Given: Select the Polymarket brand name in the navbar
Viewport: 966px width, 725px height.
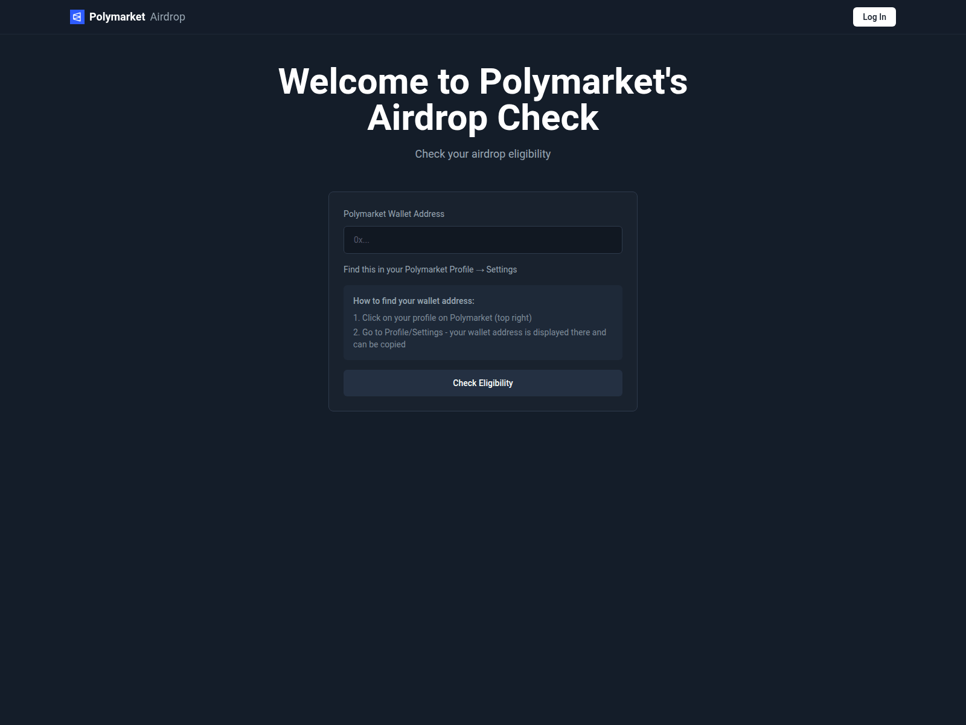Looking at the screenshot, I should [118, 17].
